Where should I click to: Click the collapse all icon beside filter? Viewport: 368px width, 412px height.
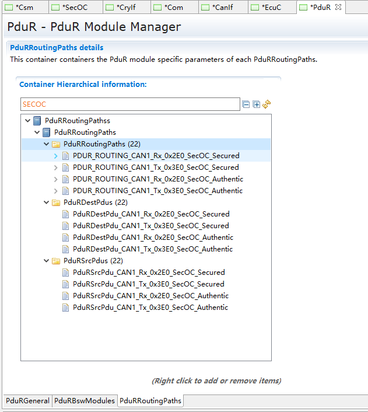pyautogui.click(x=246, y=104)
